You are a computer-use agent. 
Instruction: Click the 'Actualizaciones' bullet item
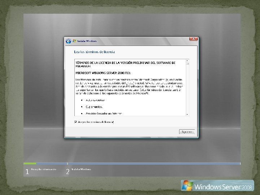95,100
